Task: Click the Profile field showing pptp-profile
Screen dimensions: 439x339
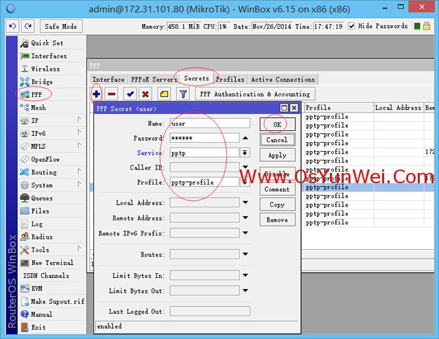Action: pos(204,183)
